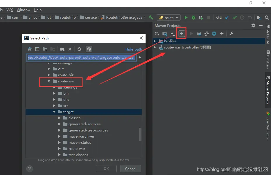Image resolution: width=271 pixels, height=175 pixels.
Task: Click the Stop button in the toolbar
Action: coord(209,18)
